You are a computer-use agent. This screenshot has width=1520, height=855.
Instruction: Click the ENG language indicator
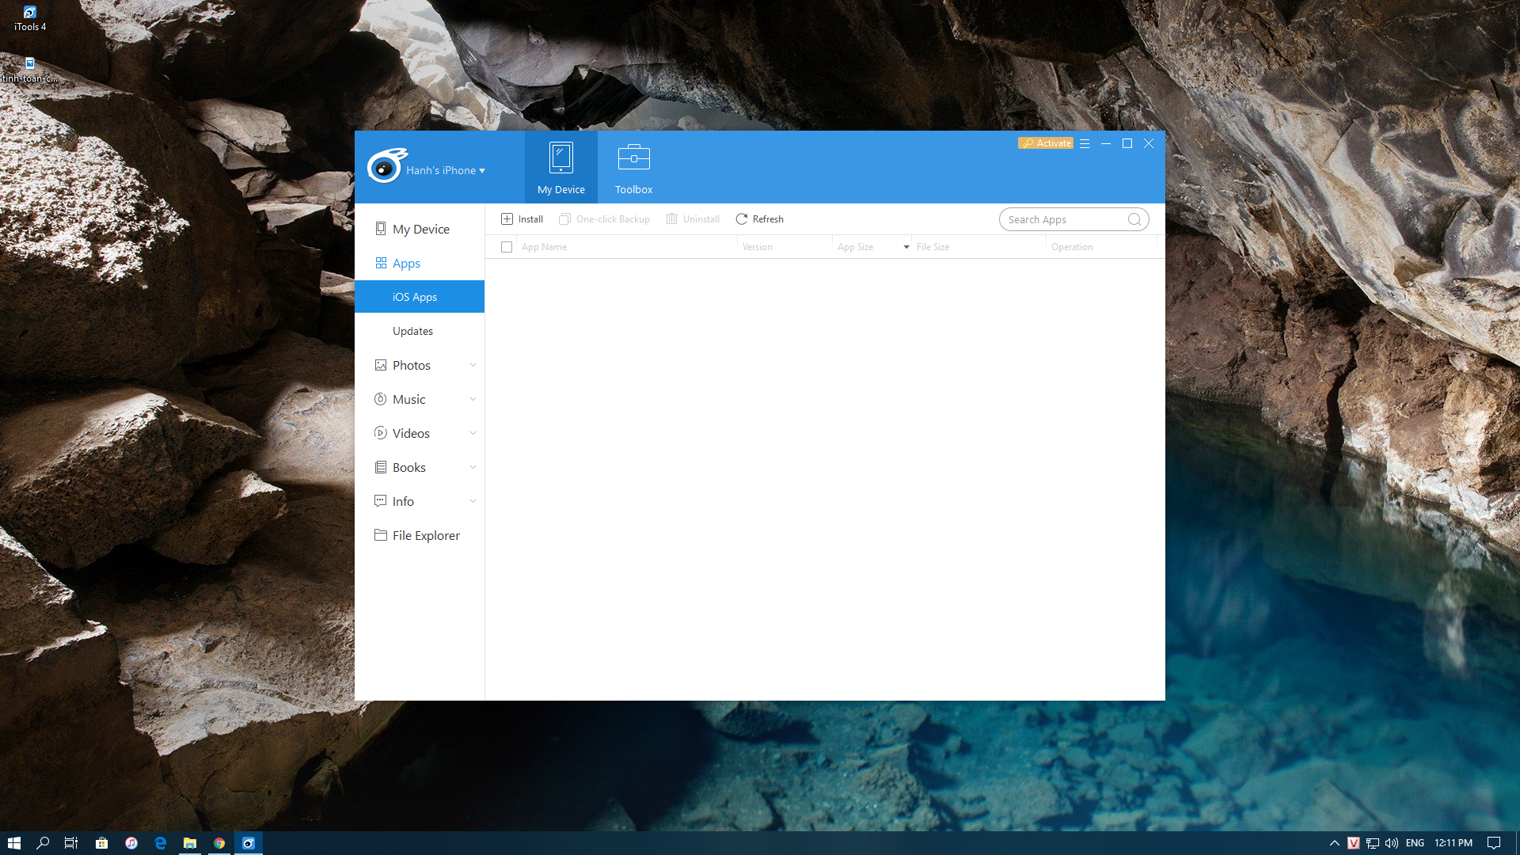point(1415,843)
